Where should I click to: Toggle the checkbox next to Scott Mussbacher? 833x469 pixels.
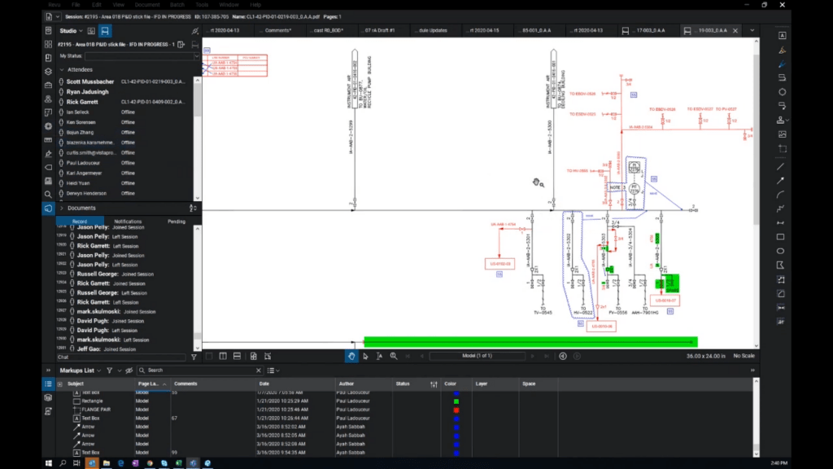coord(61,81)
